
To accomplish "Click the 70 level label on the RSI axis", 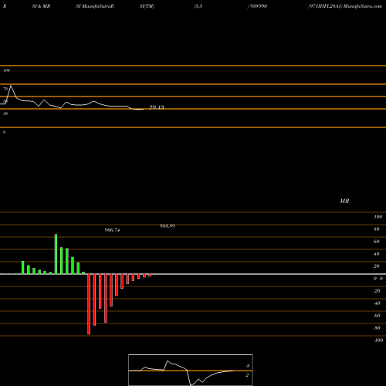I will (x=5, y=89).
